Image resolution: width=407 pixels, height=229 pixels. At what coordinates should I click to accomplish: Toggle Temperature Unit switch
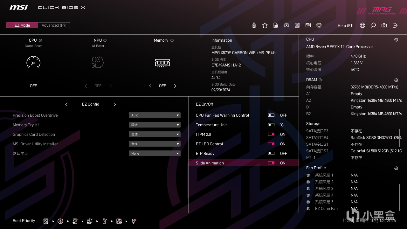point(271,125)
